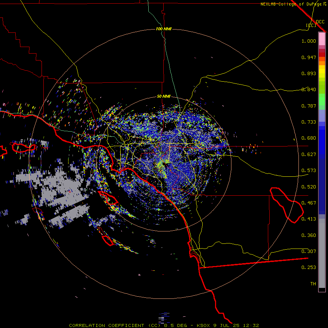Click the 0.467 scale value
The width and height of the screenshot is (328, 328).
(309, 203)
